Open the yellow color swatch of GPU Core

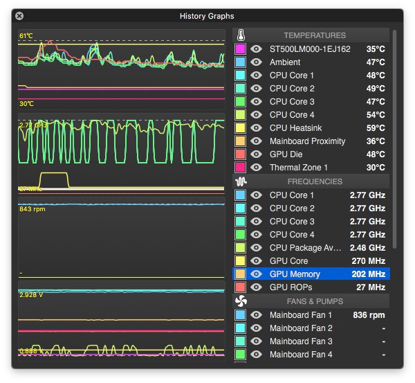pyautogui.click(x=240, y=261)
